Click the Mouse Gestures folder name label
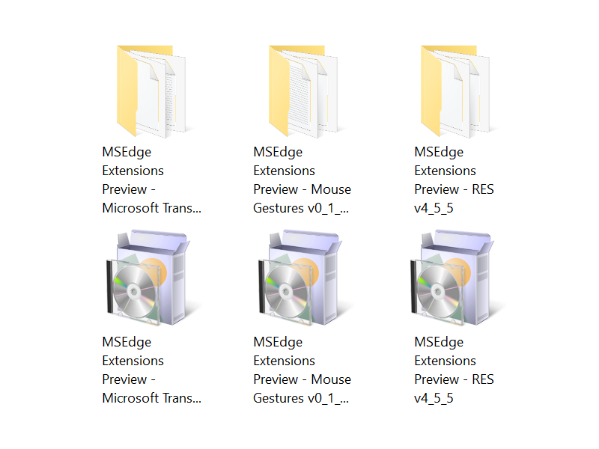This screenshot has height=449, width=599. tap(302, 180)
